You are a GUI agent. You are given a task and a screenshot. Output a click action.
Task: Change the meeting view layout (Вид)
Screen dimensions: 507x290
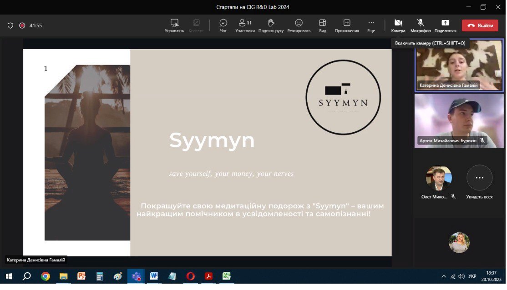[322, 25]
